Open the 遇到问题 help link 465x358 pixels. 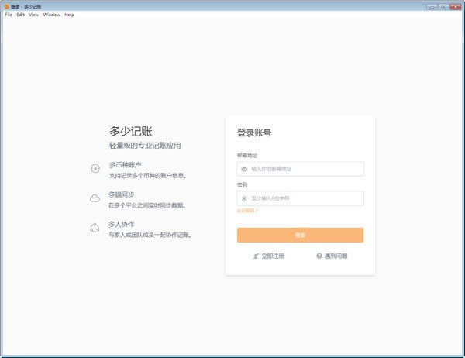click(x=336, y=256)
